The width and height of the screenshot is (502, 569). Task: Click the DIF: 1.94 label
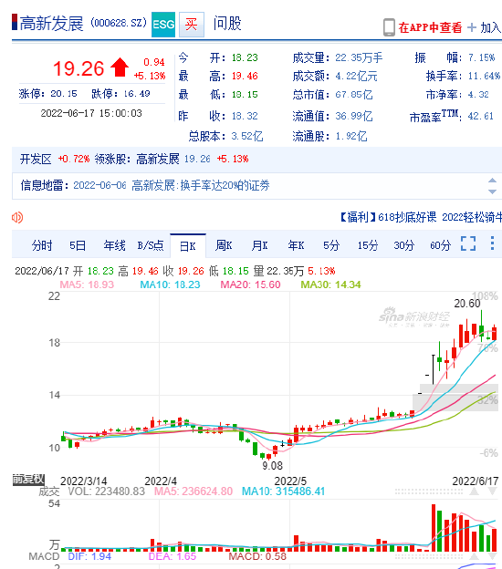[89, 556]
